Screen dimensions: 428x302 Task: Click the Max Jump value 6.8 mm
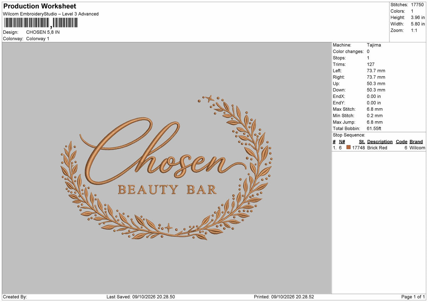374,122
